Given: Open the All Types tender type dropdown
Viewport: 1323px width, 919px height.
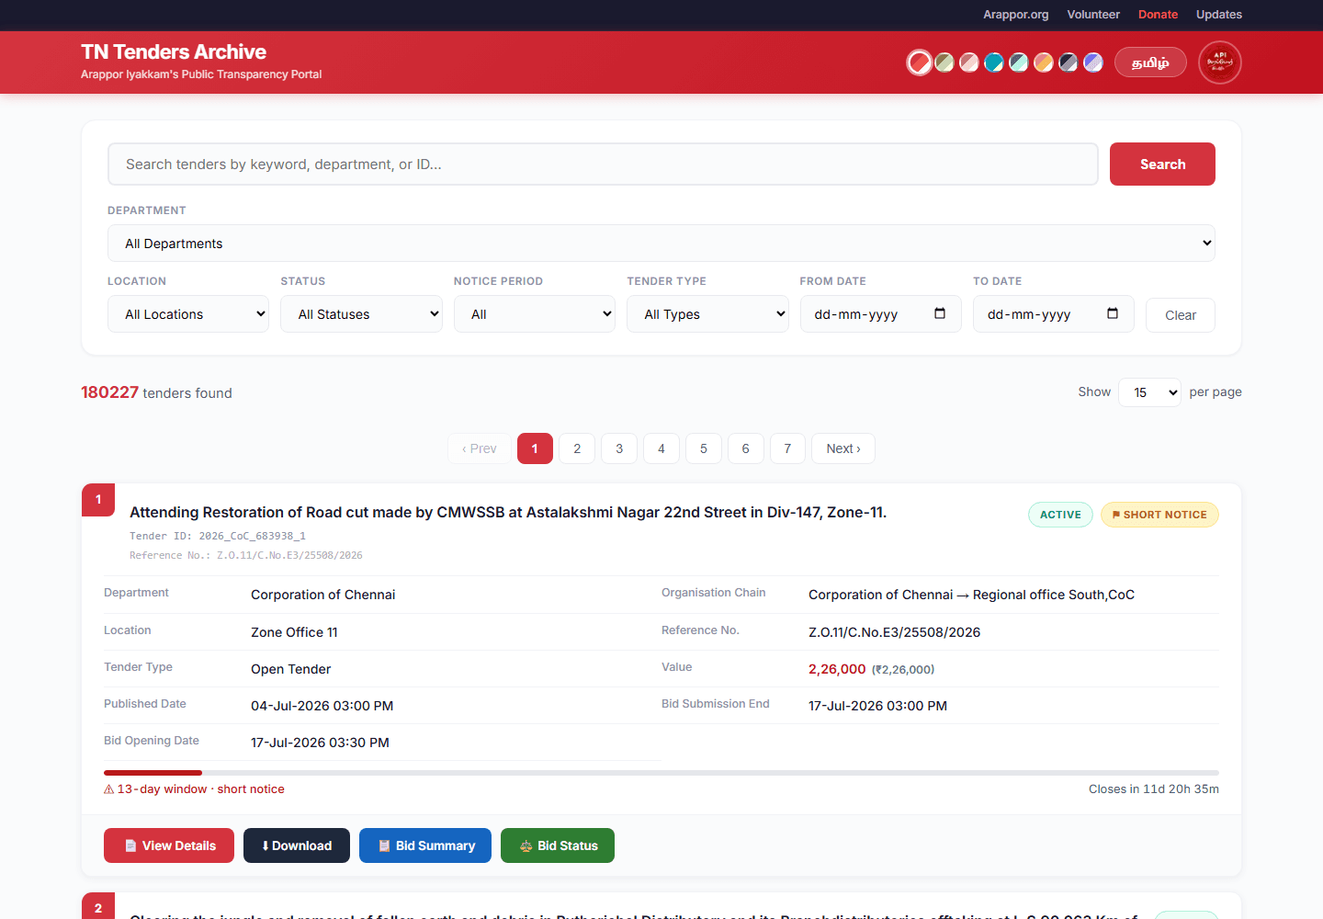Looking at the screenshot, I should point(707,314).
